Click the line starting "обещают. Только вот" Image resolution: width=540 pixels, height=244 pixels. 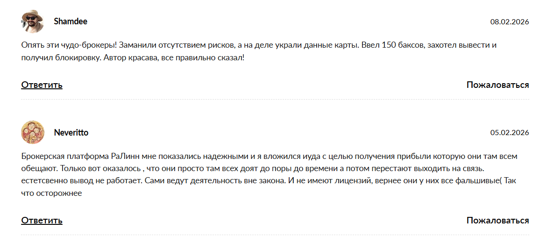[187, 168]
